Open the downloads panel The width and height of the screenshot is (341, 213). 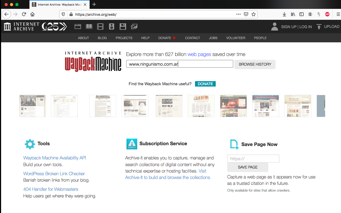284,14
